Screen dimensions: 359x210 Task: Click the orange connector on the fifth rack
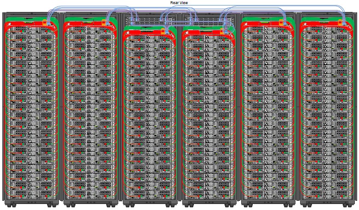[x=281, y=23]
